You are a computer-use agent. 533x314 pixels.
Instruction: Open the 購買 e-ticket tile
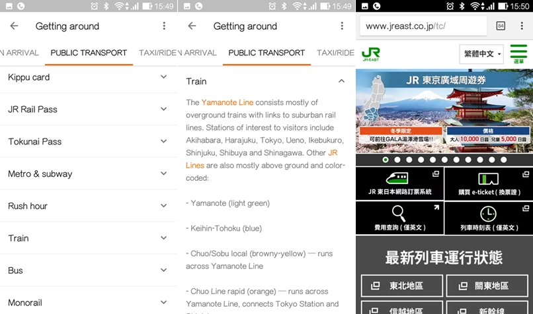point(489,183)
